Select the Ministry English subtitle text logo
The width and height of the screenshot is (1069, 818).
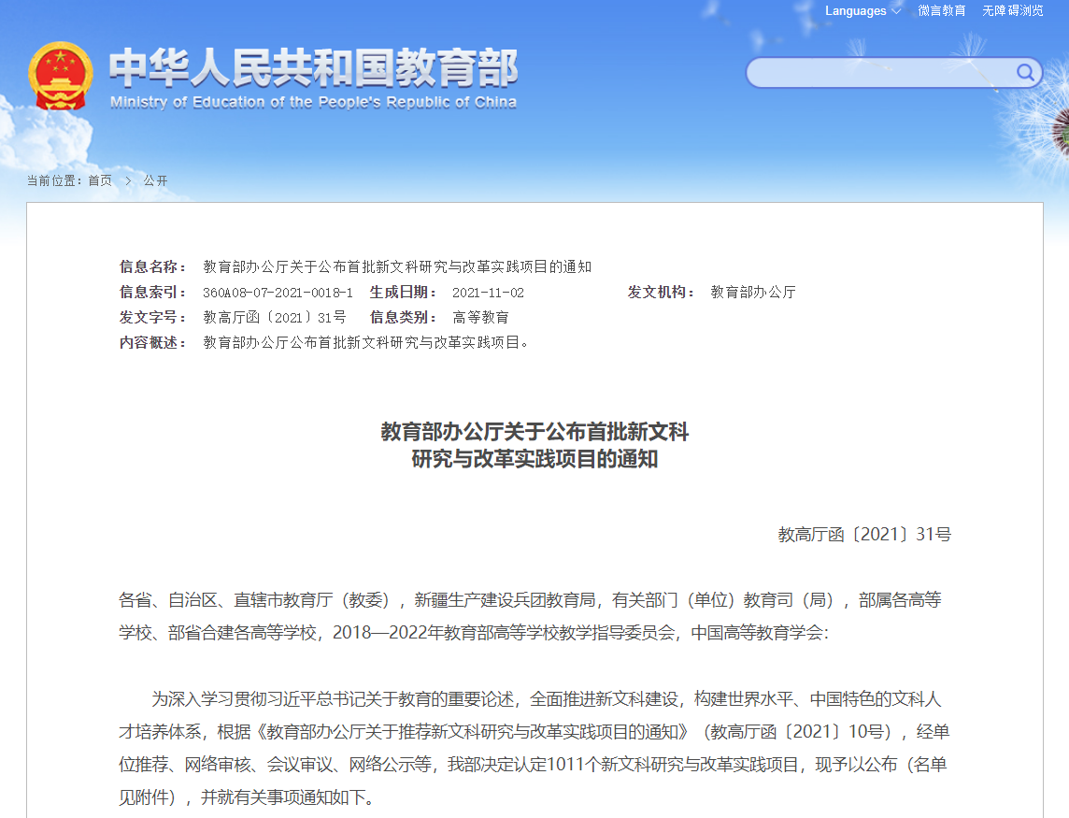tap(313, 104)
